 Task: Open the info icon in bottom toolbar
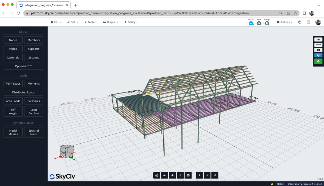click(200, 175)
